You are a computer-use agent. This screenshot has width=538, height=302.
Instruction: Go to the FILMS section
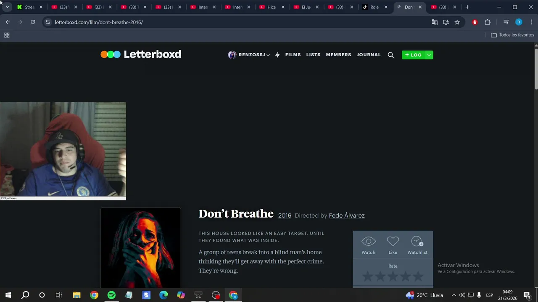[293, 55]
